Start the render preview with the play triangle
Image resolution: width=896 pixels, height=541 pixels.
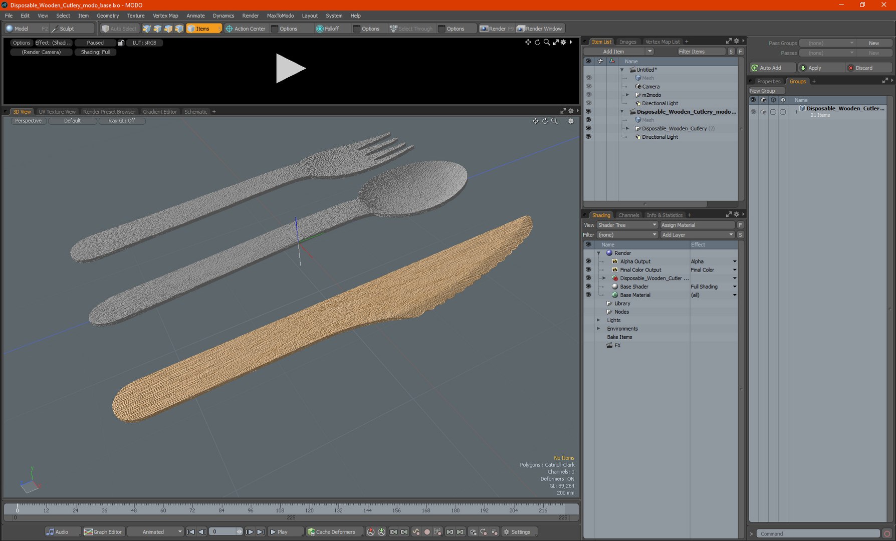(290, 68)
